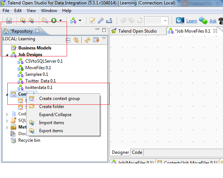Maximize the Repository panel

point(104,30)
